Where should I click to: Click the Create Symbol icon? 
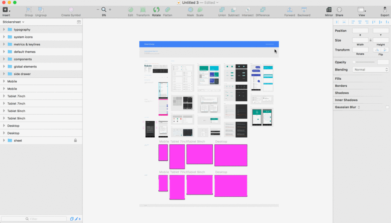click(71, 10)
